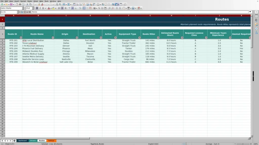Click the zoom out minus button
Viewport: 259px width, 145px height.
[235, 144]
